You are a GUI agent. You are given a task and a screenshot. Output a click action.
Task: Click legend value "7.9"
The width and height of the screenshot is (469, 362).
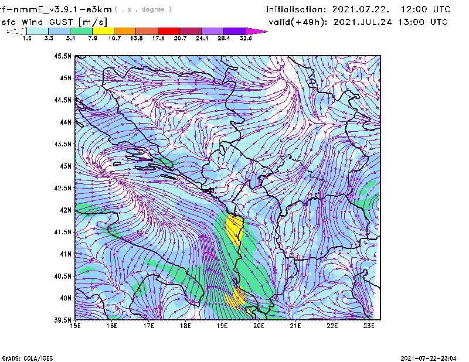(x=93, y=38)
